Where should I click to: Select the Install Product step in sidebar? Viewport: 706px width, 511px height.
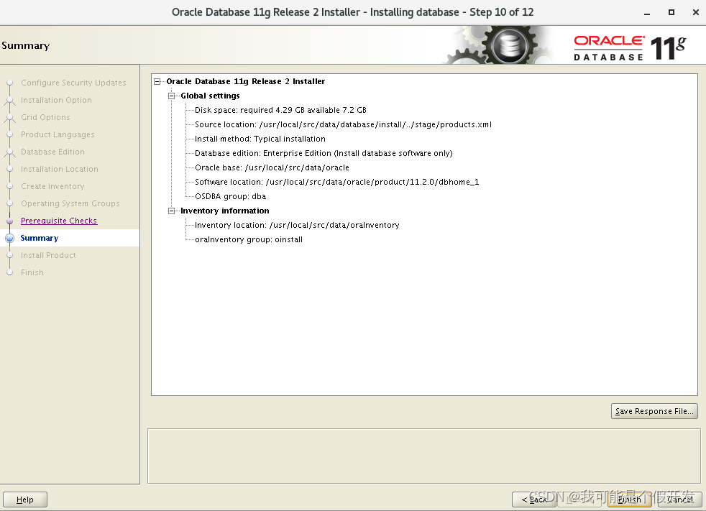(48, 255)
